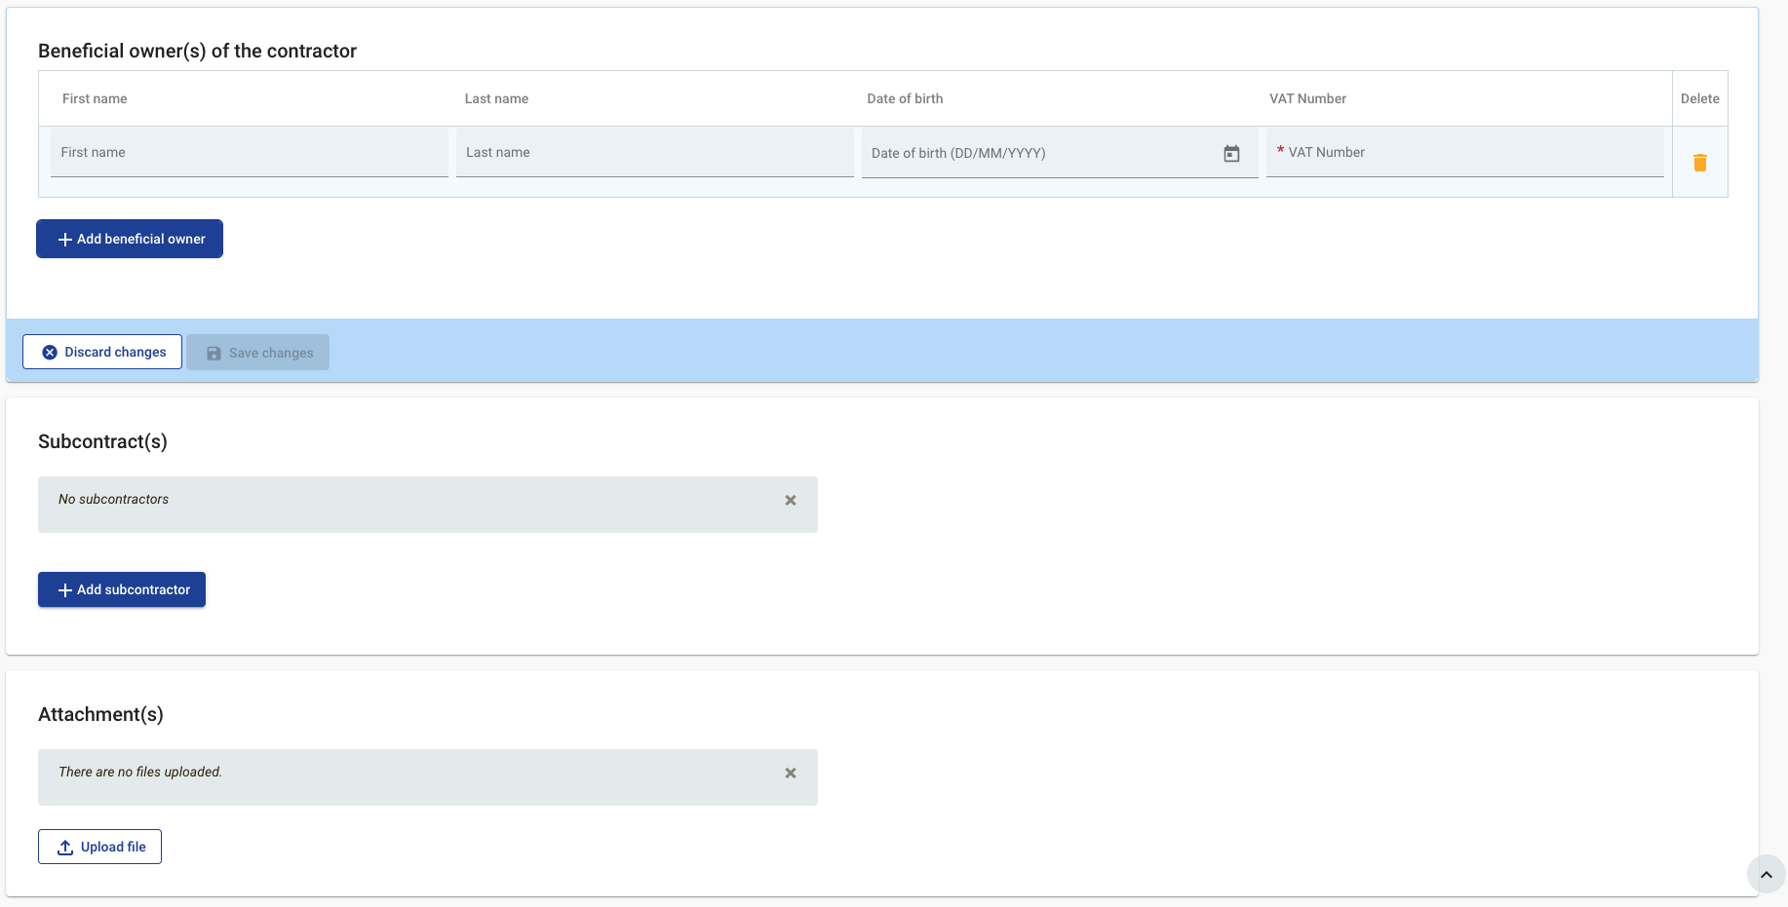Open the date of birth calendar picker

(x=1231, y=154)
